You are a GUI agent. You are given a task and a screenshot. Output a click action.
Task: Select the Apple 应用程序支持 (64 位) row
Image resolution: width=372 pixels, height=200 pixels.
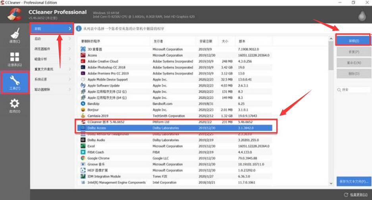[x=175, y=98]
